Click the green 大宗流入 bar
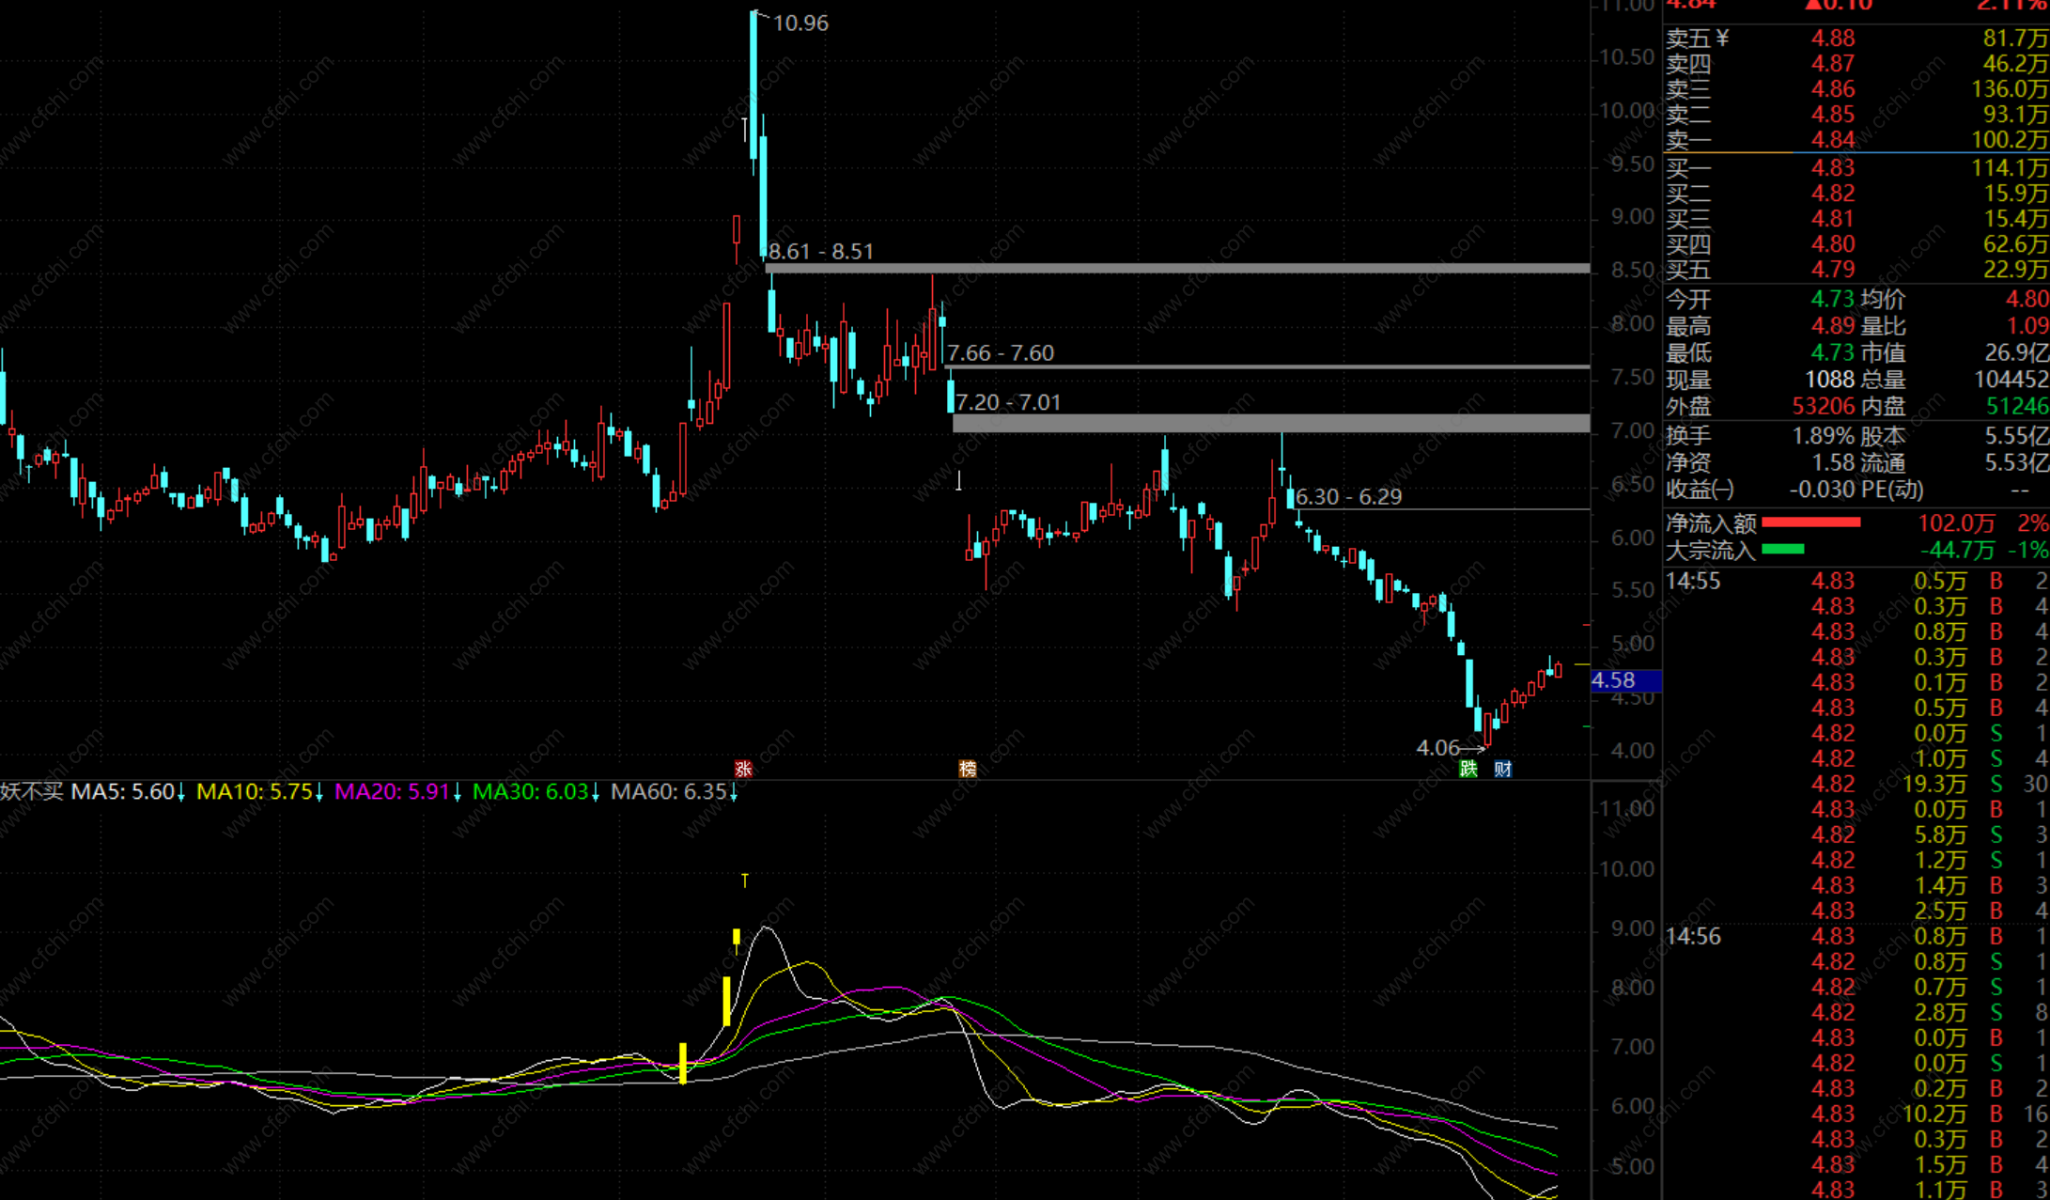This screenshot has height=1200, width=2050. [x=1782, y=550]
